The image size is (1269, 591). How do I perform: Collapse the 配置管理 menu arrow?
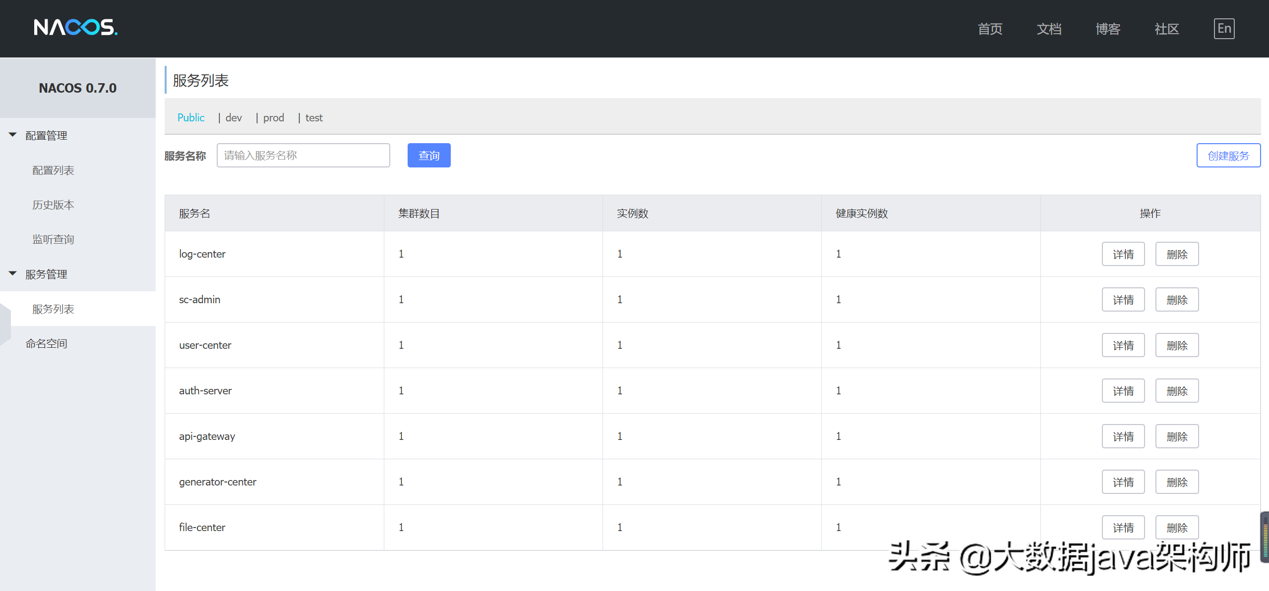[13, 135]
